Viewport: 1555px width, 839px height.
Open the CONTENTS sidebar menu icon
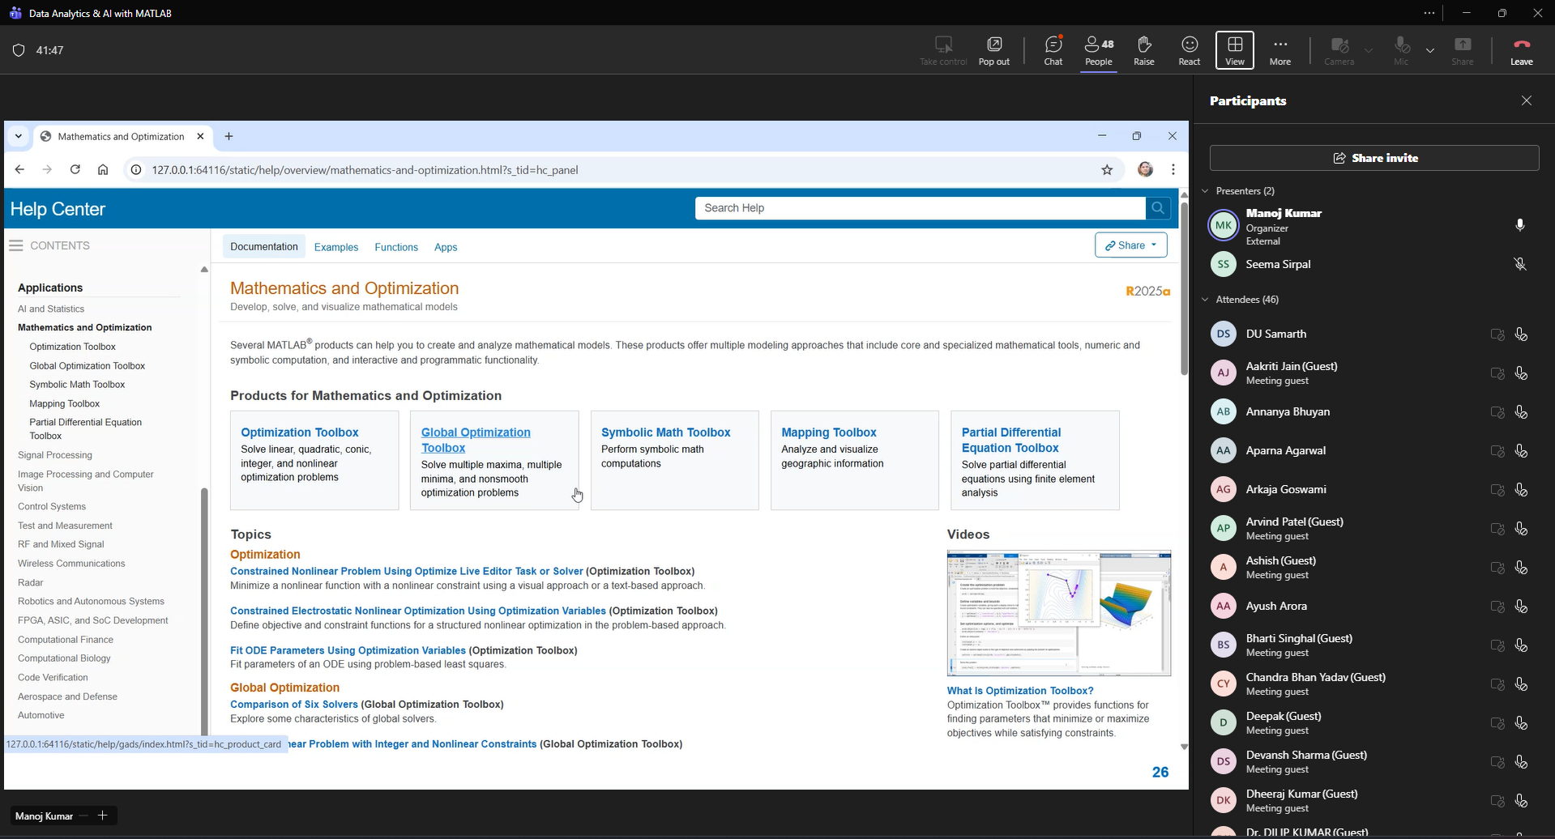[x=15, y=245]
